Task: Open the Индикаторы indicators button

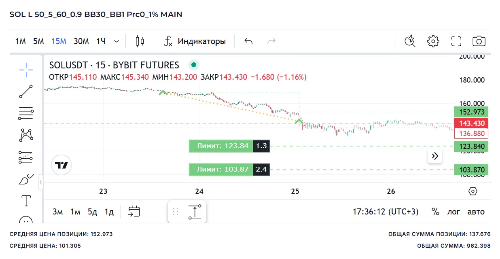Action: (x=195, y=41)
